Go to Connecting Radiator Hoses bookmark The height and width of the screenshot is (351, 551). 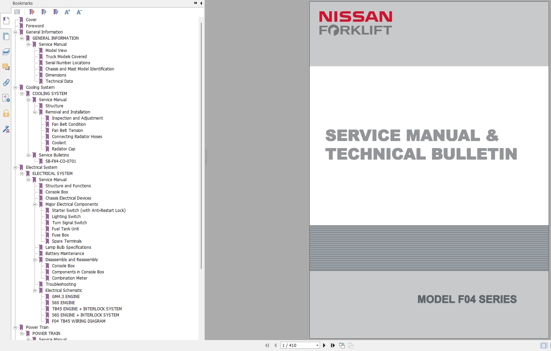(77, 137)
